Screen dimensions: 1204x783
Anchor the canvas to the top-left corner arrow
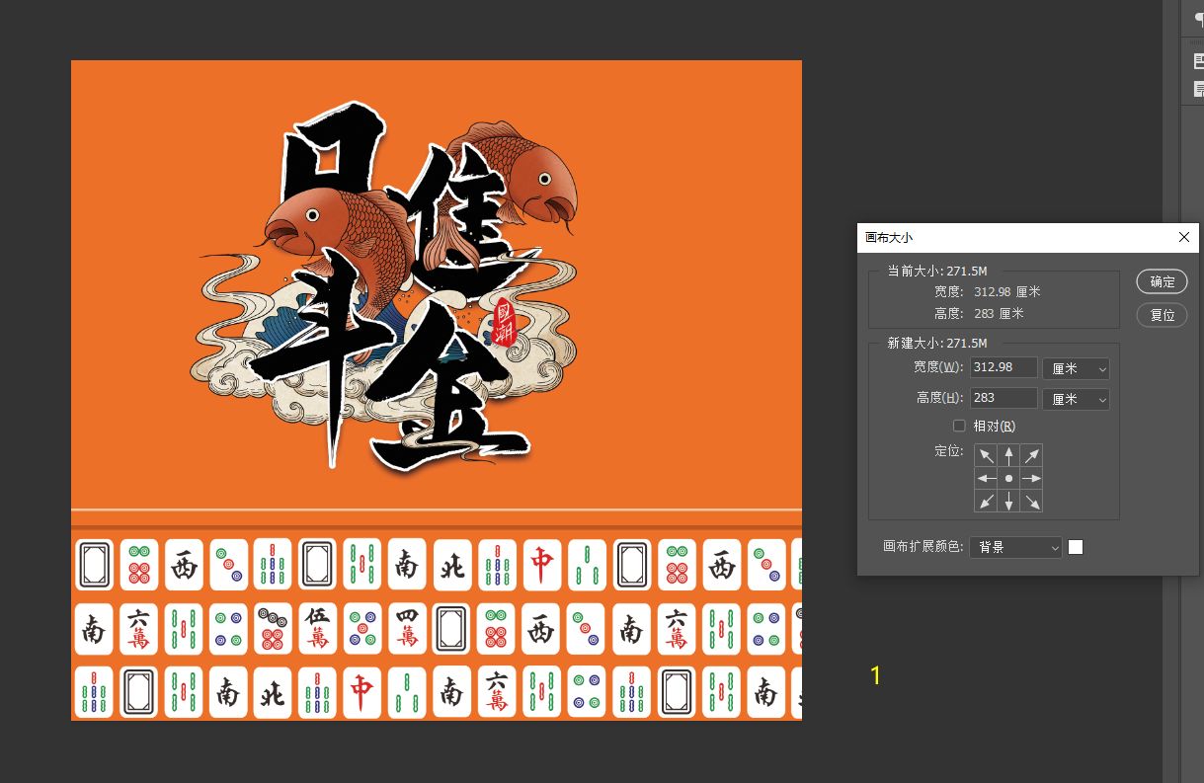(x=986, y=455)
